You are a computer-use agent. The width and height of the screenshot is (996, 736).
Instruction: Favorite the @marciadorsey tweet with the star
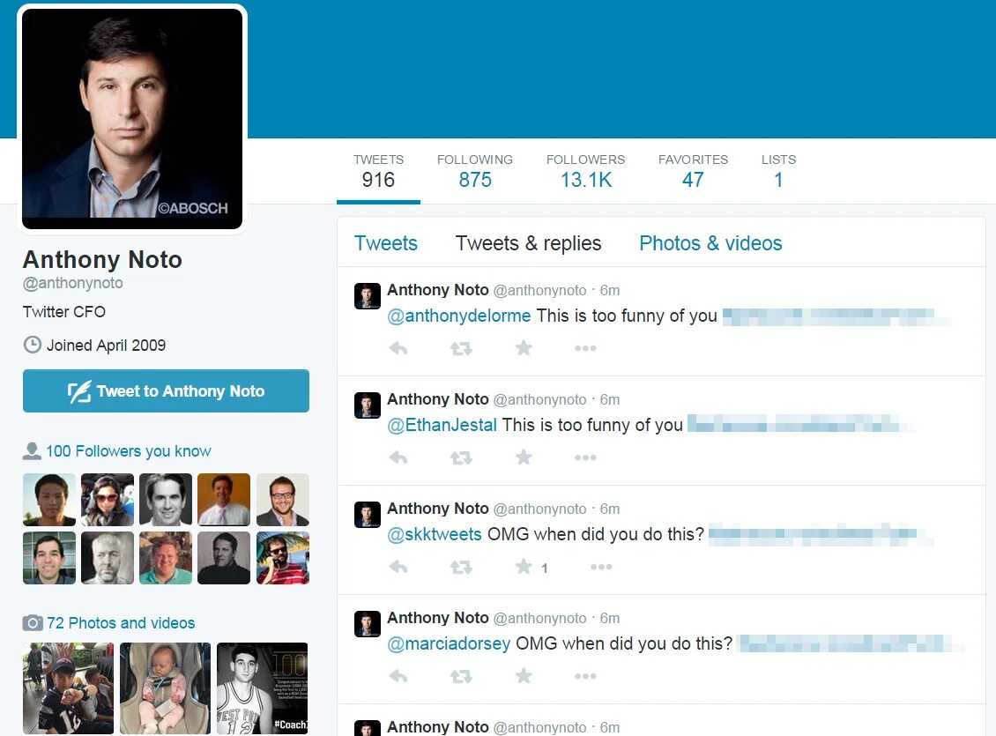[524, 675]
